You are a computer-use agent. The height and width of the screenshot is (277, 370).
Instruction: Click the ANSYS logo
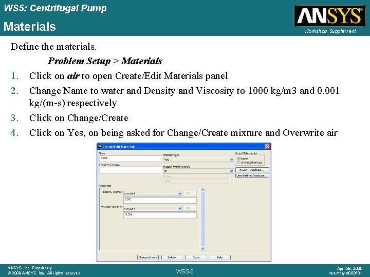click(330, 15)
